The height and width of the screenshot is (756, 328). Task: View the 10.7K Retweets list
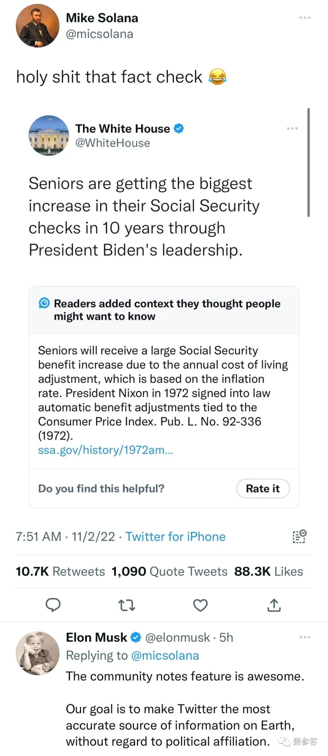[x=60, y=571]
